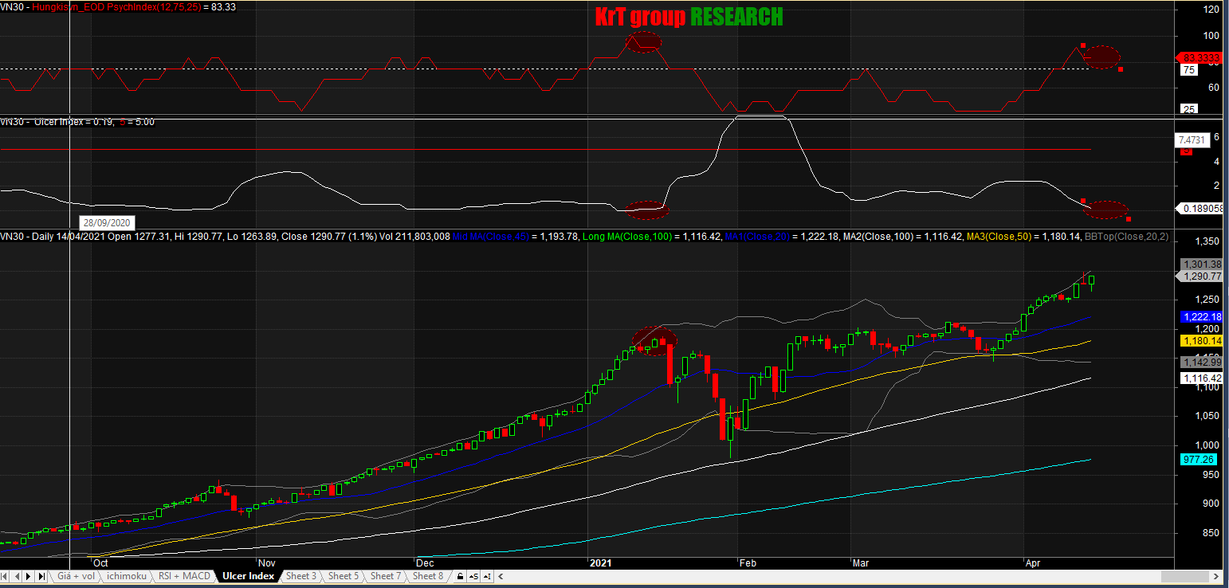
Task: Click the blue 1,222.18 price label
Action: click(1203, 316)
